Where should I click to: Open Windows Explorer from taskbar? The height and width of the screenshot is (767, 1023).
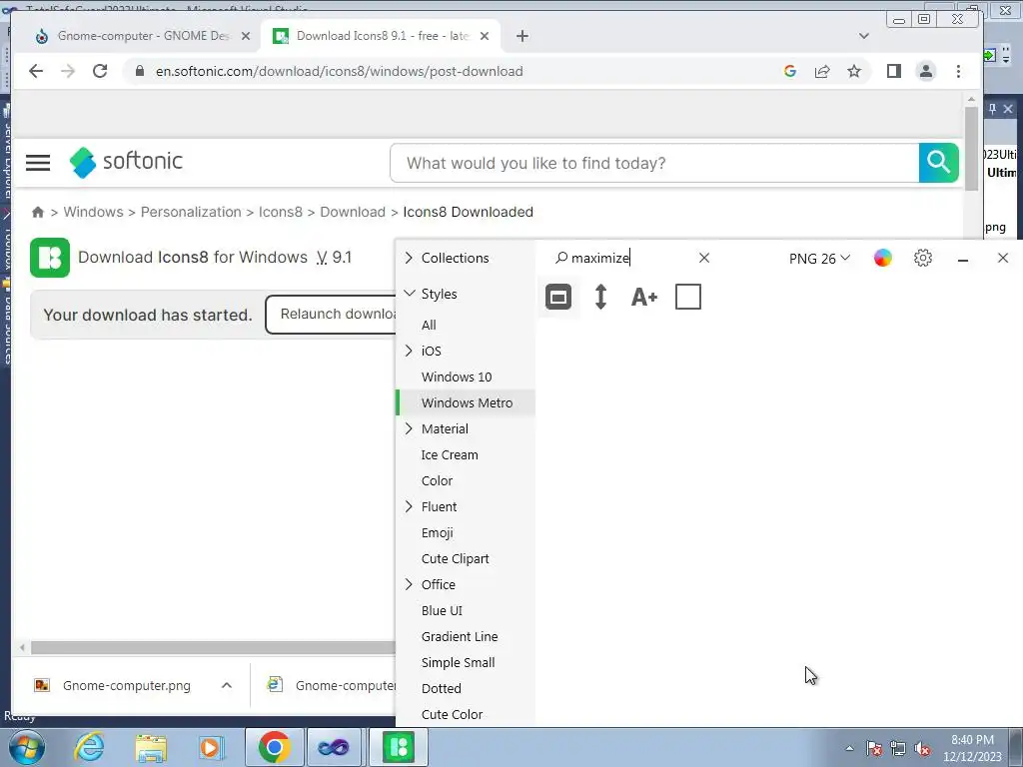click(x=151, y=747)
